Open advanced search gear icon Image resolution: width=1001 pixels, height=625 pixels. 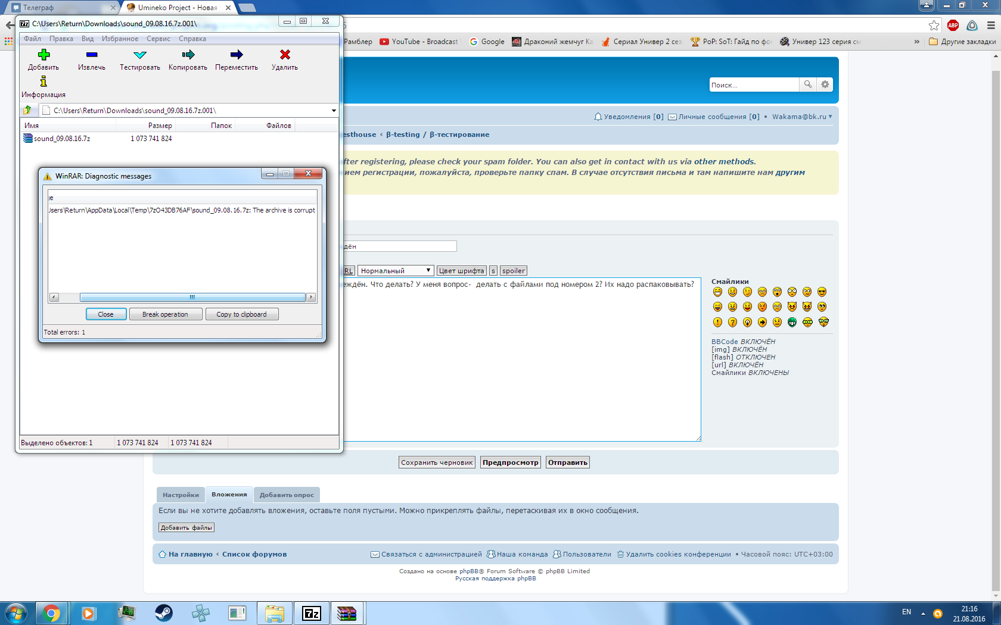pyautogui.click(x=825, y=85)
